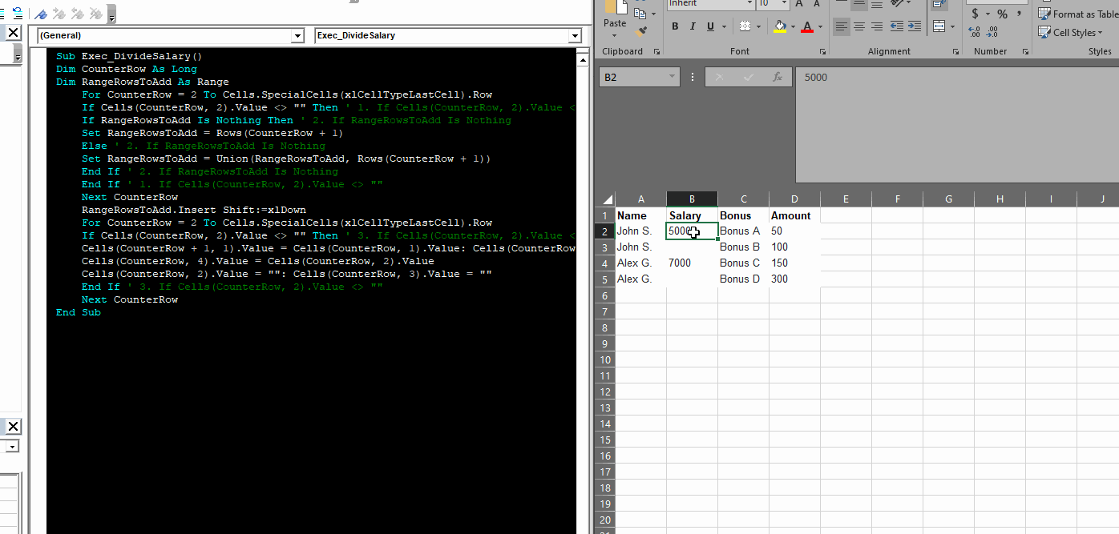Open Cell Styles menu
This screenshot has width=1119, height=534.
coord(1071,32)
